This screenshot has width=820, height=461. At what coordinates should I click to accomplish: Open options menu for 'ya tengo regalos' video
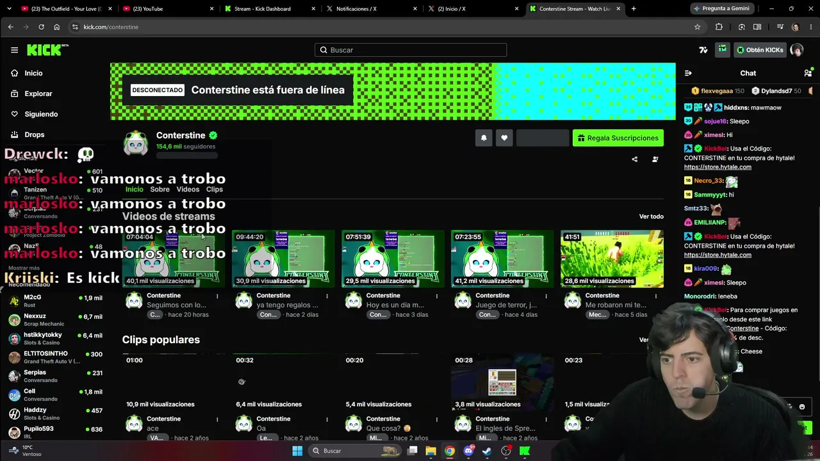click(327, 296)
